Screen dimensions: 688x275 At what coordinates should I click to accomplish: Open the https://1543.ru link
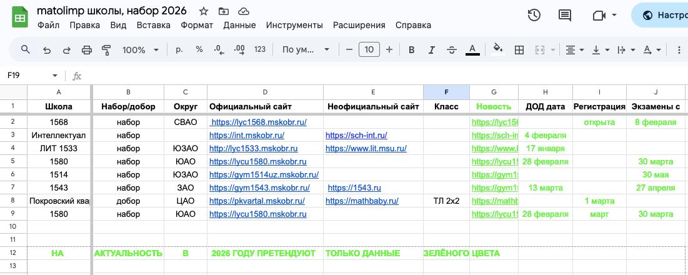354,188
